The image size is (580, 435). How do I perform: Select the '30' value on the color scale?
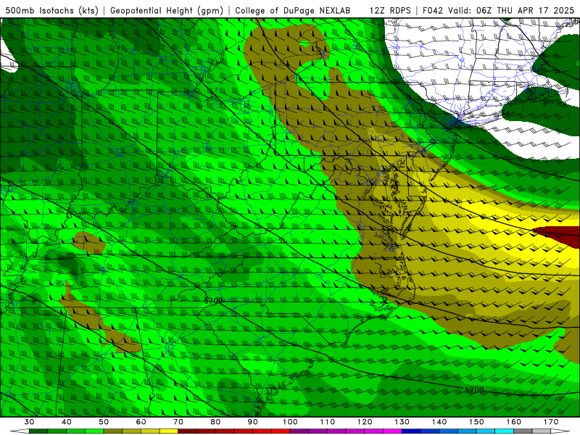coord(29,422)
